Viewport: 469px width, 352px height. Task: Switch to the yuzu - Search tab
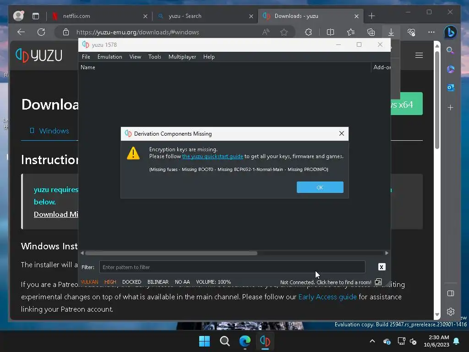point(206,16)
